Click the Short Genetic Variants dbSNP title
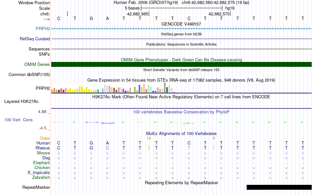 point(181,70)
